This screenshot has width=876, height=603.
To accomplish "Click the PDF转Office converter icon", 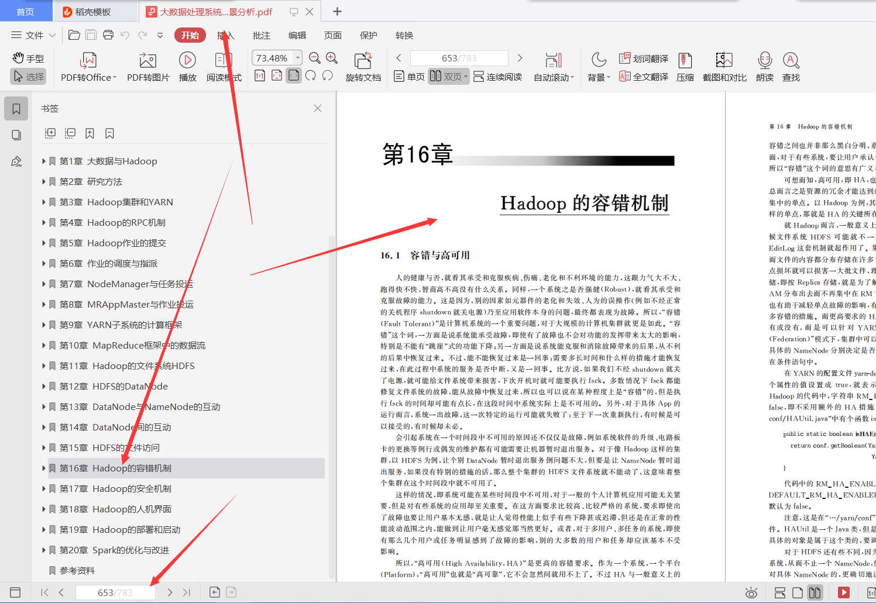I will (88, 60).
